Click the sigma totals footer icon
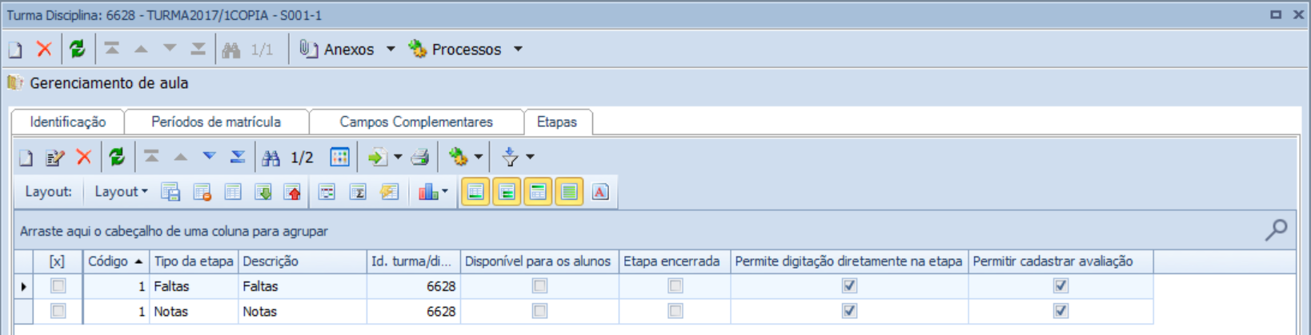1311x335 pixels. click(358, 192)
